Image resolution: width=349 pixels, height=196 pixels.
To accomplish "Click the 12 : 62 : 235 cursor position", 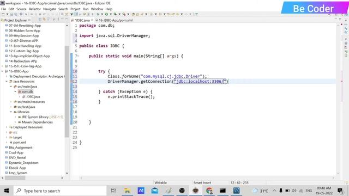I will 239,183.
